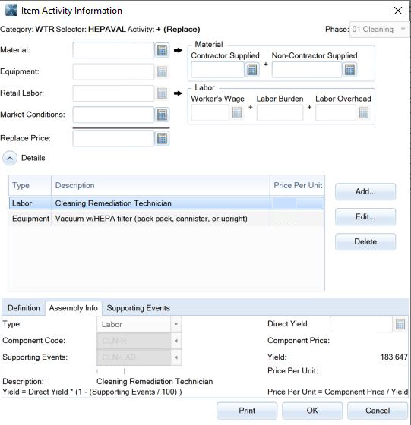
Task: Switch to the Definition tab
Action: pos(24,308)
